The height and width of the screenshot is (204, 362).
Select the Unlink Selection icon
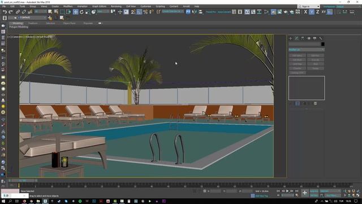coord(24,12)
